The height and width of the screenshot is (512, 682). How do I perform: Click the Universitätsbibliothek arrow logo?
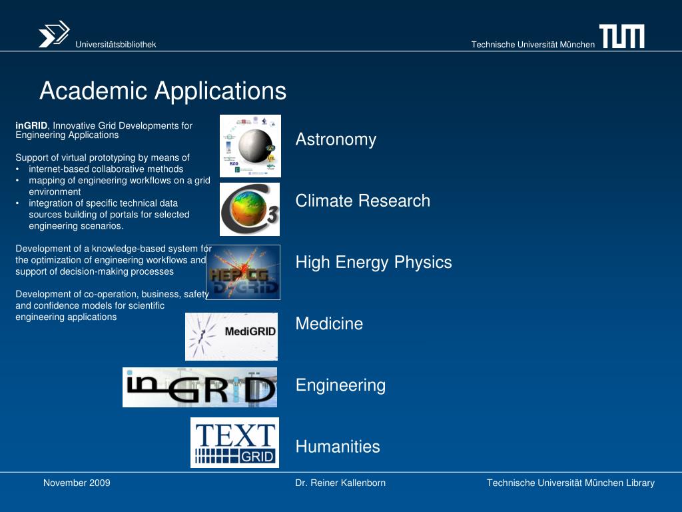[x=55, y=34]
